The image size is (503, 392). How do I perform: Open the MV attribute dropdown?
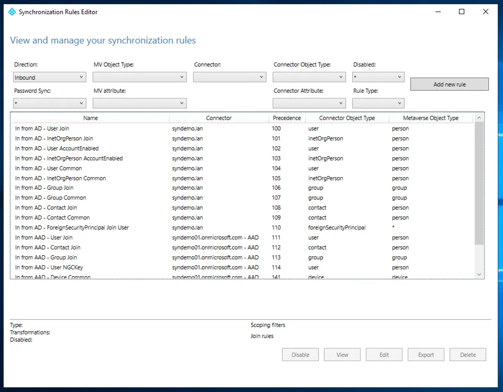139,103
